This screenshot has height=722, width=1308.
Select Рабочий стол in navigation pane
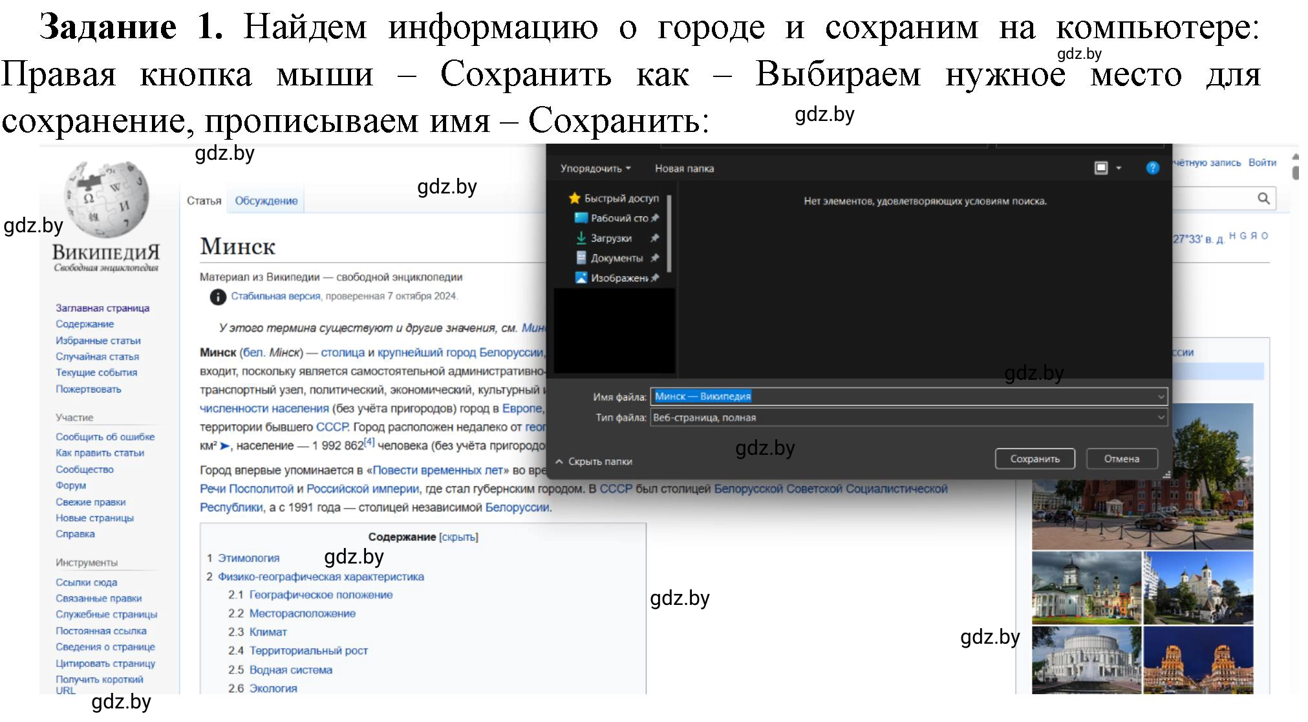[x=619, y=218]
